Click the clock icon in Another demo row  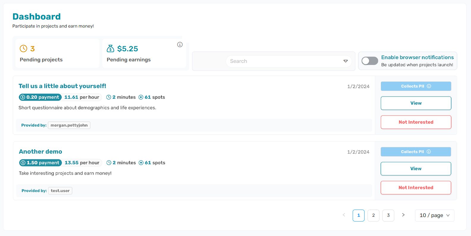[109, 163]
